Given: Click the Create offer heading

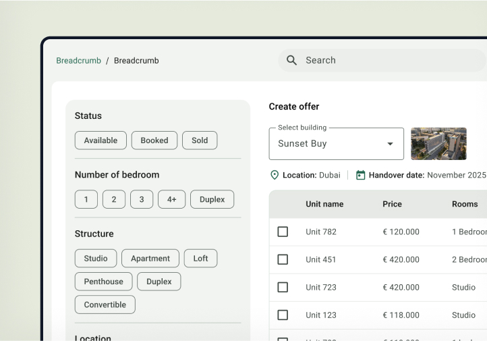Looking at the screenshot, I should coord(294,107).
